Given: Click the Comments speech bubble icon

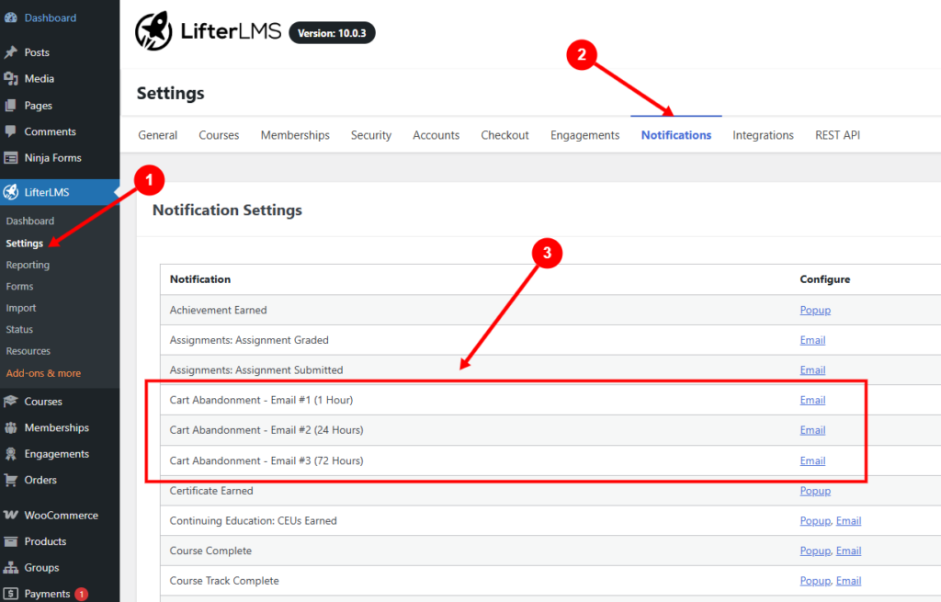Looking at the screenshot, I should [x=10, y=131].
